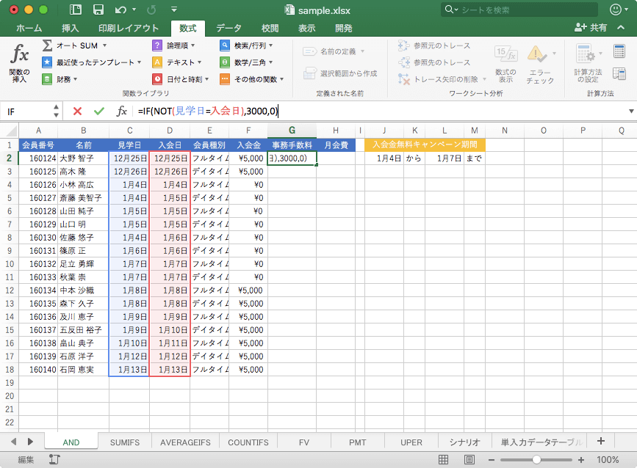The height and width of the screenshot is (468, 637).
Task: Click the Define Name icon
Action: pos(309,51)
